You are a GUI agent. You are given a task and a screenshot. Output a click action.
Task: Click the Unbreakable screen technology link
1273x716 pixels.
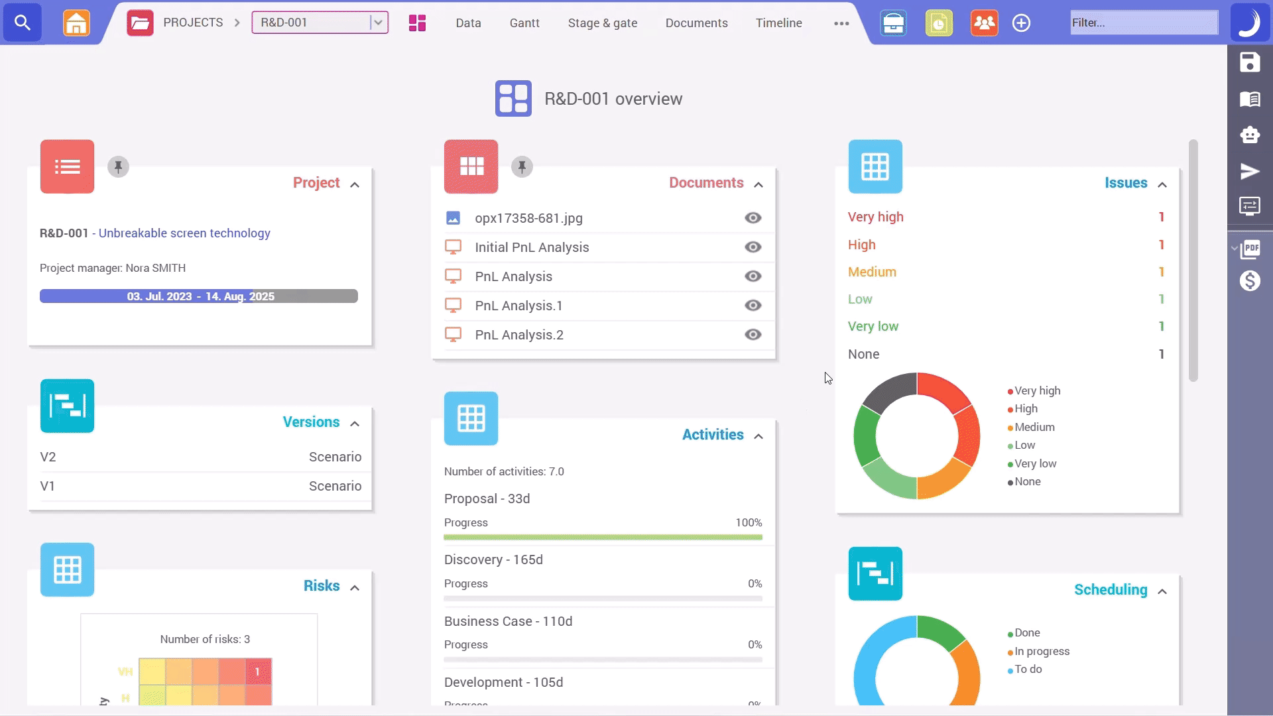pos(184,233)
